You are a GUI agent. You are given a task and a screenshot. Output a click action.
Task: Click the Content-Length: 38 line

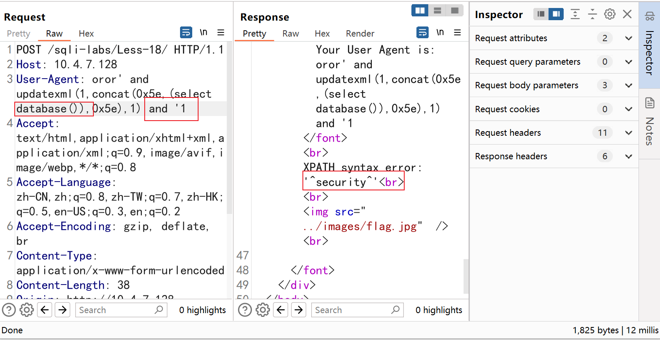73,285
